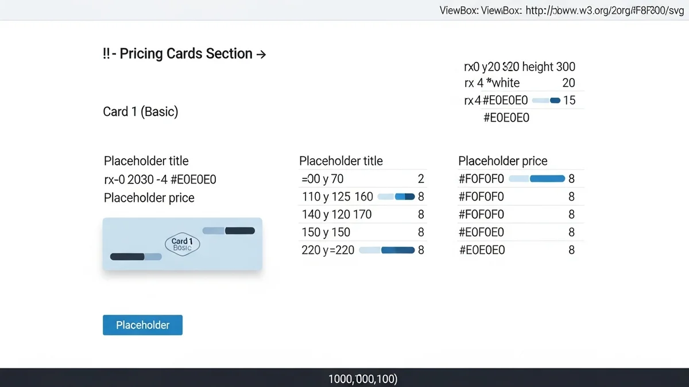Click the Pricing Cards Section heading
Image resolution: width=689 pixels, height=387 pixels.
coord(184,54)
